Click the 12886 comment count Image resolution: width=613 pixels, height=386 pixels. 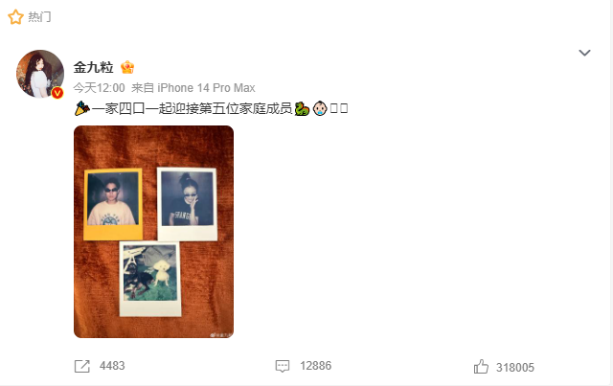[315, 366]
